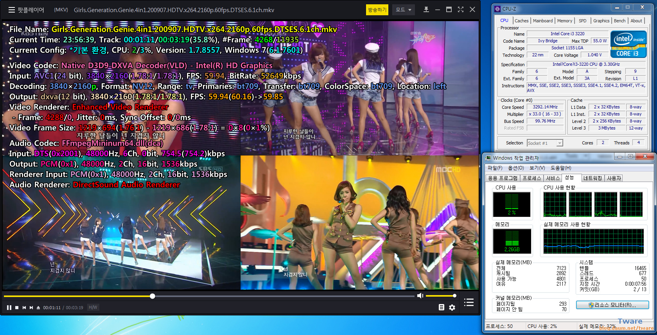This screenshot has width=657, height=335.
Task: Open the Graphics tab in CPU-Z
Action: [x=601, y=21]
